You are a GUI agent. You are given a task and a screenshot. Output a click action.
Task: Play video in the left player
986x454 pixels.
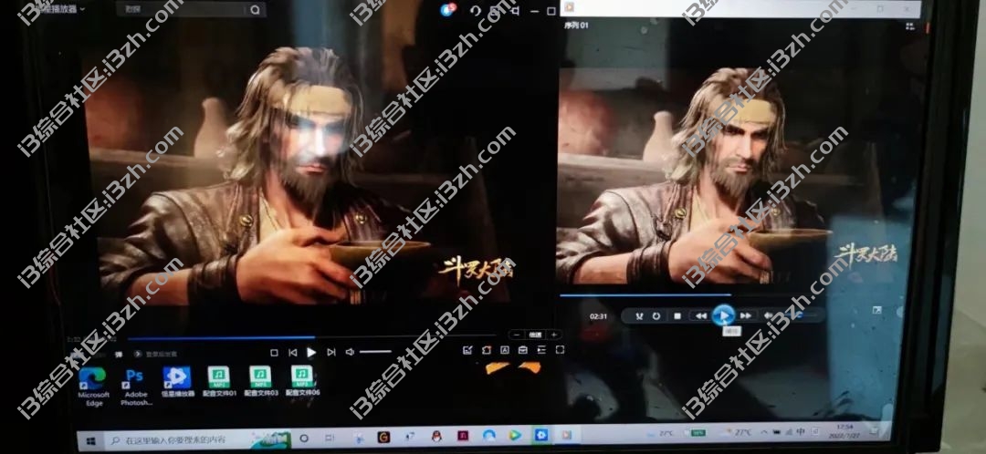pos(311,352)
